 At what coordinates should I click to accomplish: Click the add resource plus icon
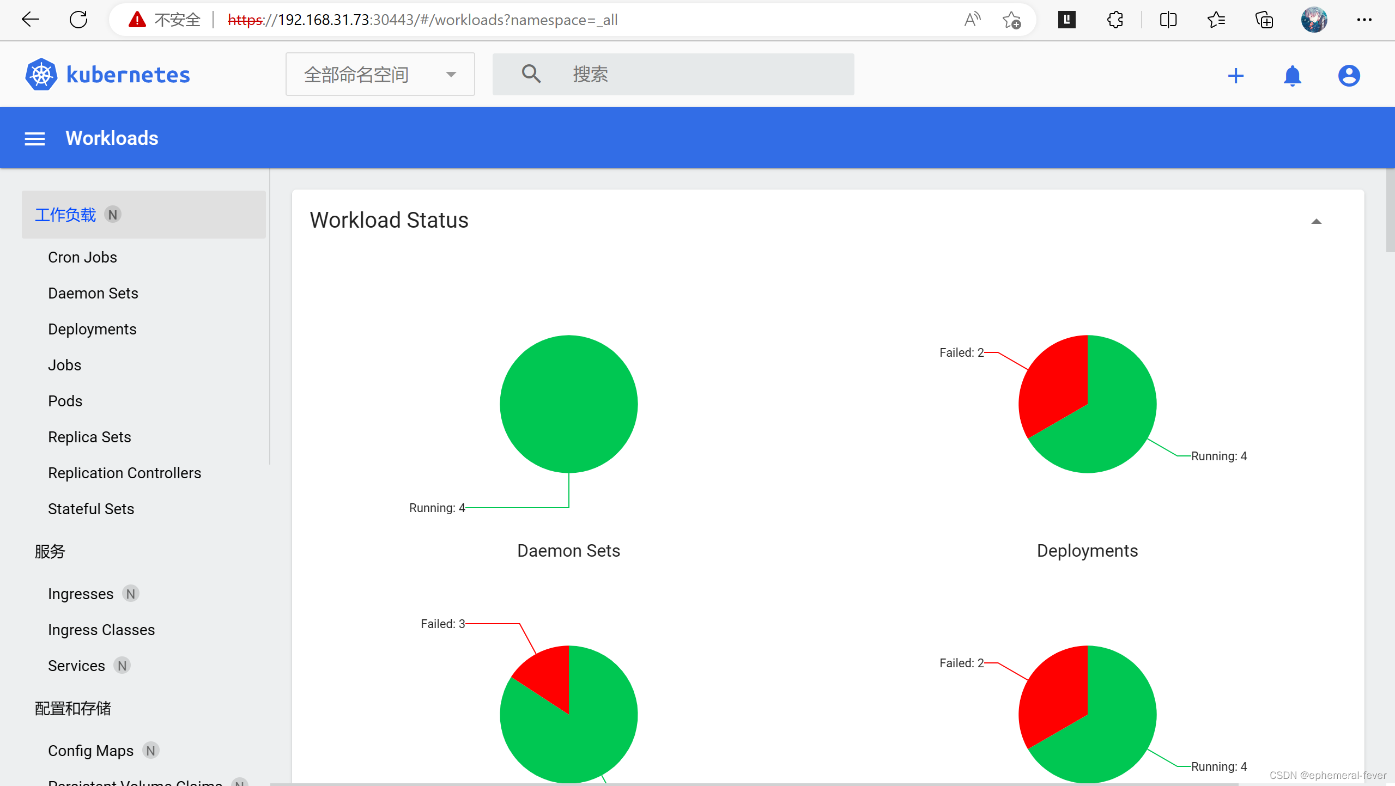pos(1237,75)
